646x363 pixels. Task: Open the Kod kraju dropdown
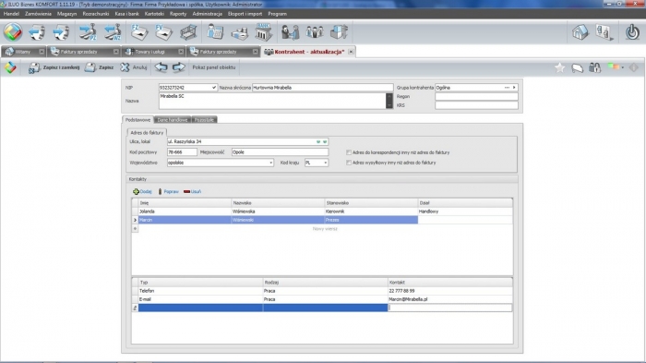coord(325,163)
